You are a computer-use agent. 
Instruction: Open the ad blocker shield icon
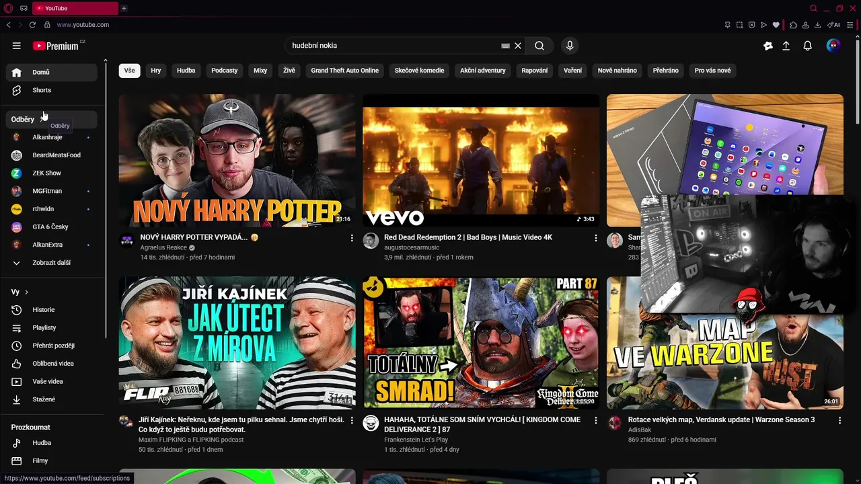pyautogui.click(x=751, y=25)
